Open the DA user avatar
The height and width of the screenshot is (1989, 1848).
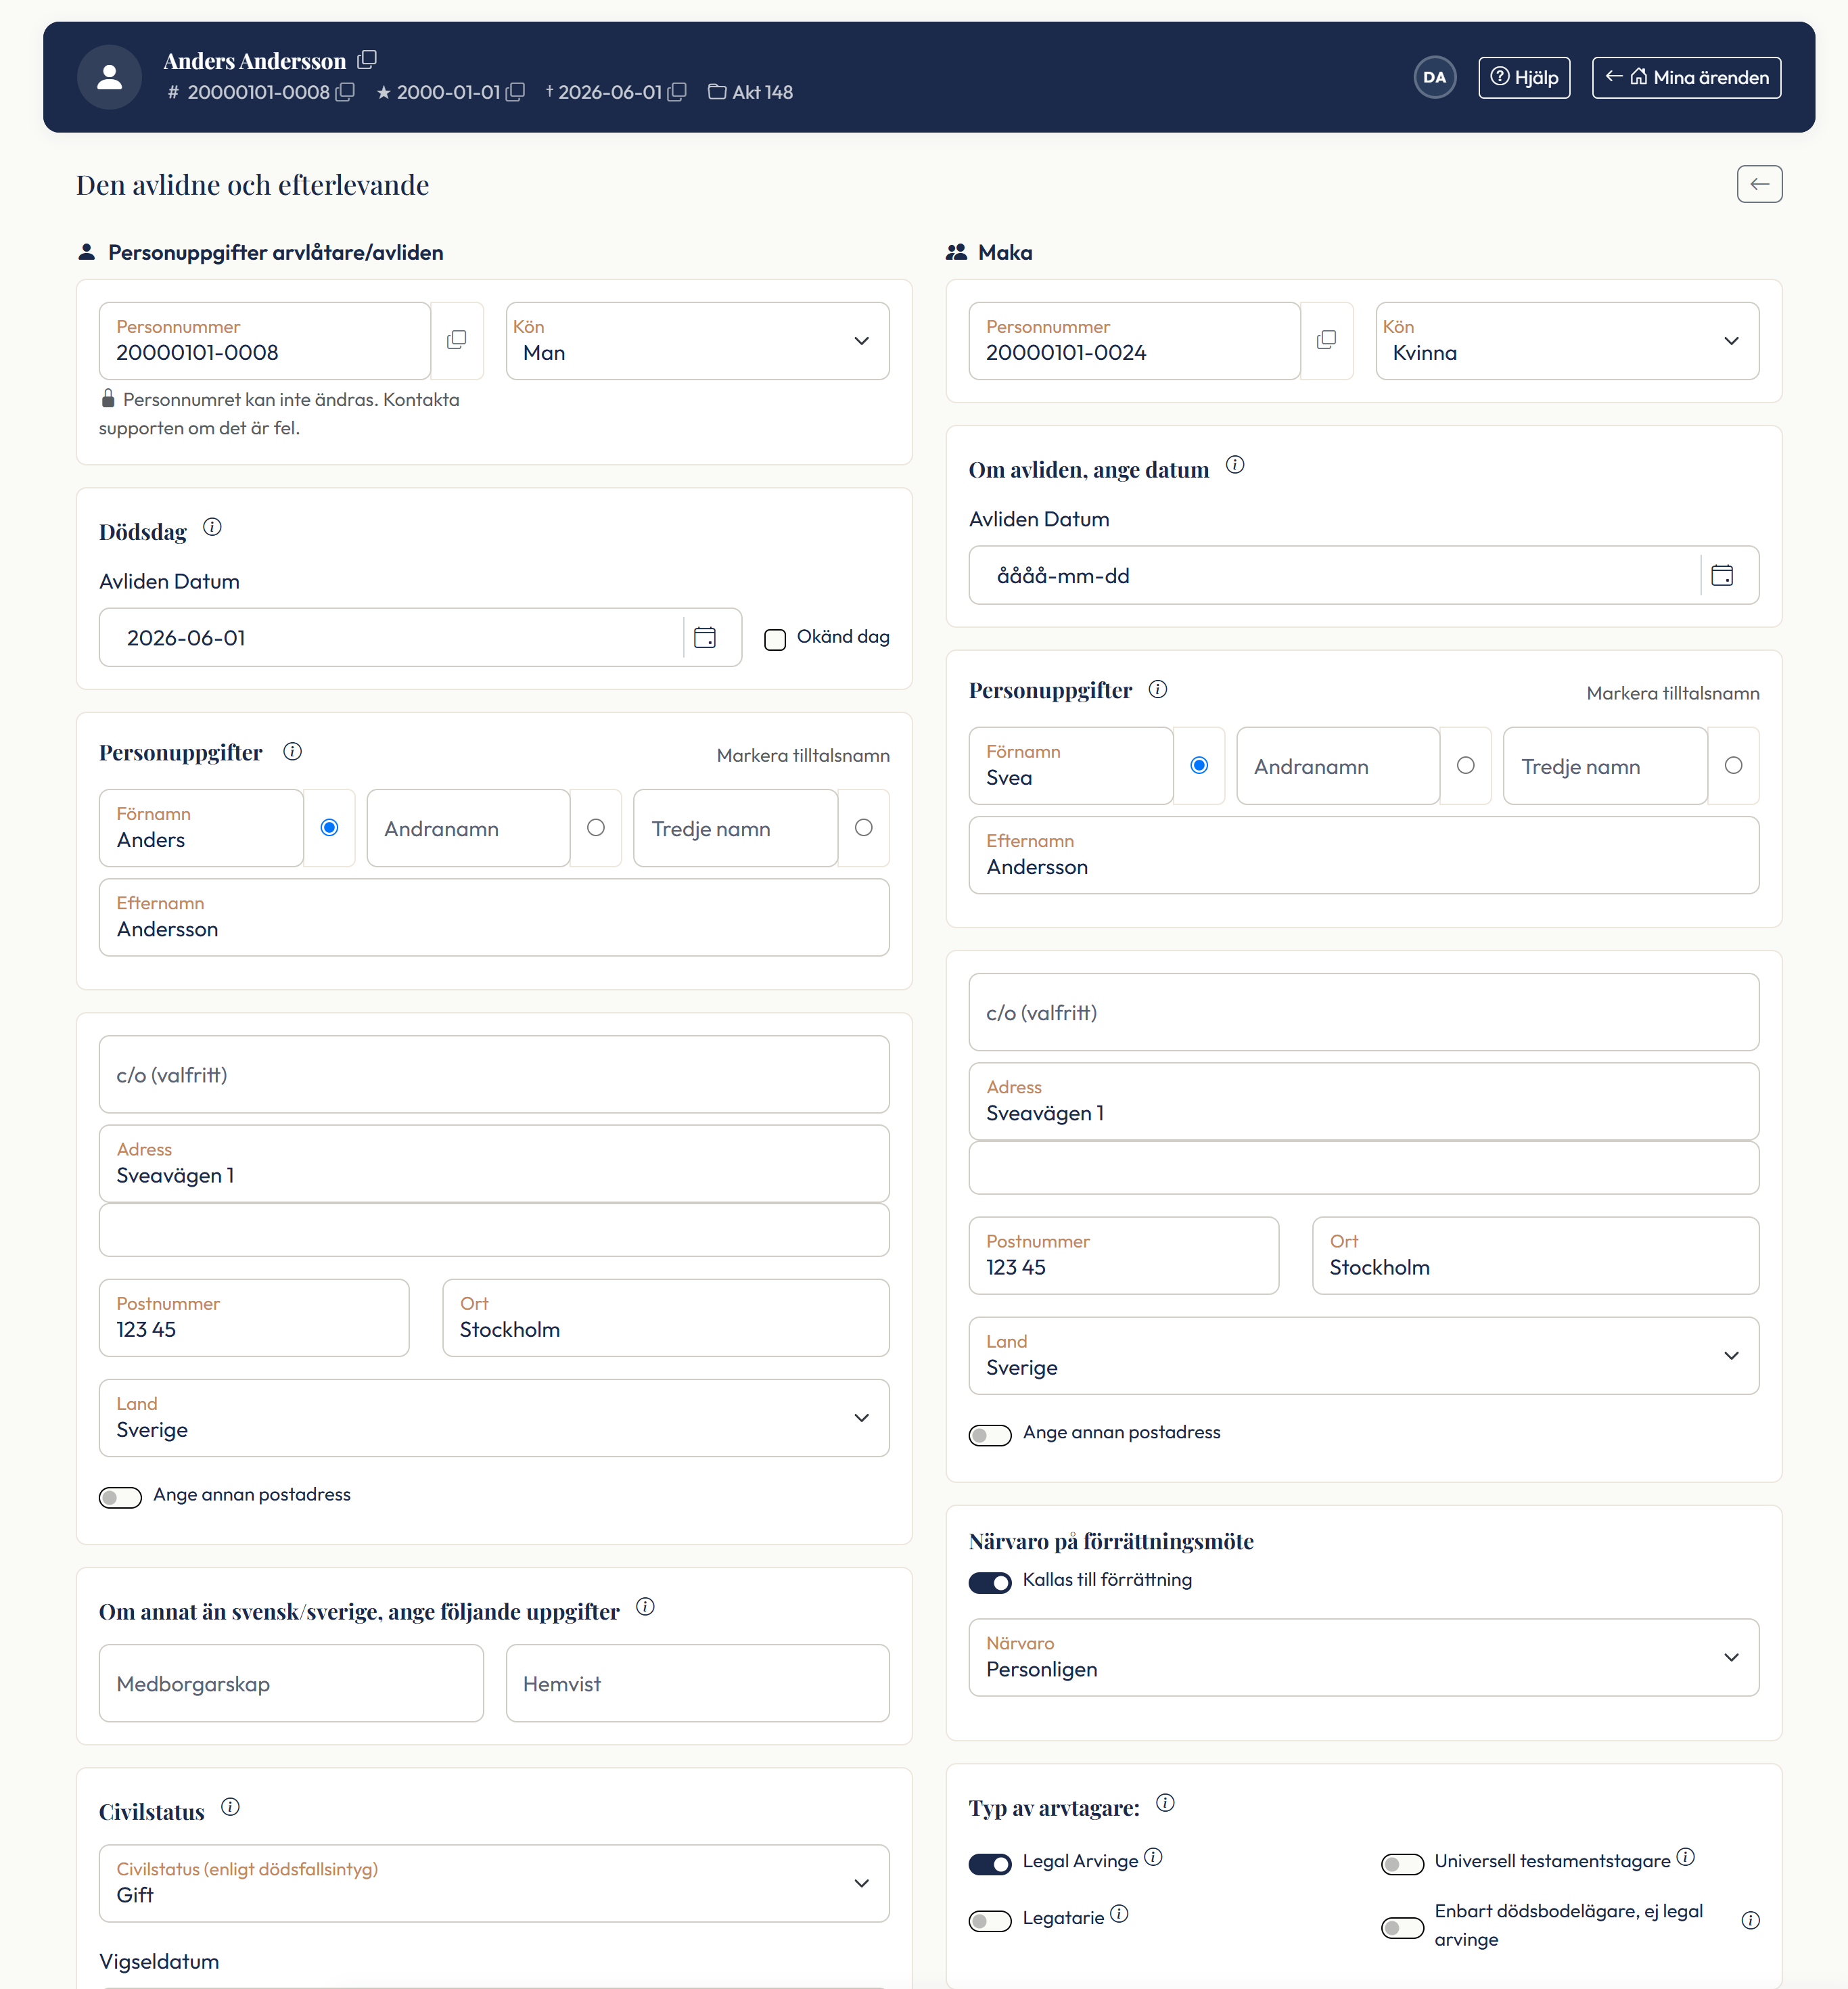coord(1434,77)
